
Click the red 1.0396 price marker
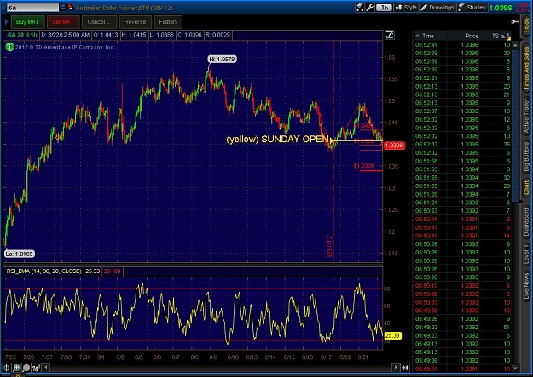(x=394, y=146)
